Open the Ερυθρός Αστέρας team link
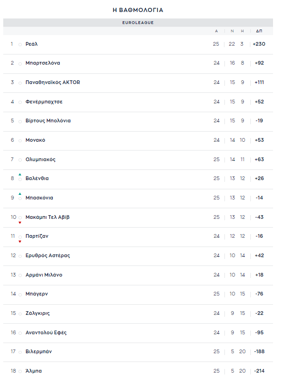 [48, 255]
